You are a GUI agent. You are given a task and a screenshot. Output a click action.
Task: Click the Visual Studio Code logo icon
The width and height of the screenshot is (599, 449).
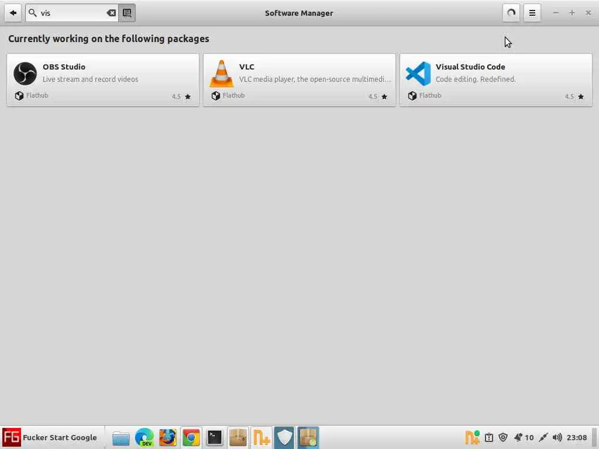click(418, 74)
